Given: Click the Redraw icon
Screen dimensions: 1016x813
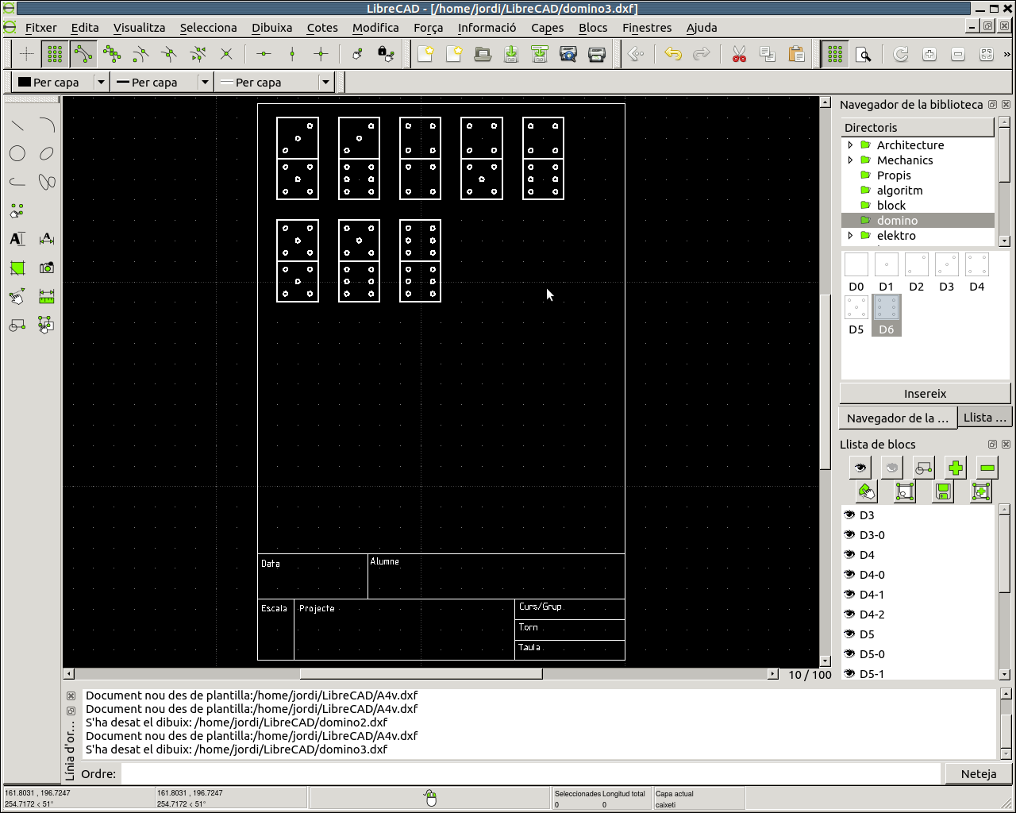Looking at the screenshot, I should click(901, 54).
